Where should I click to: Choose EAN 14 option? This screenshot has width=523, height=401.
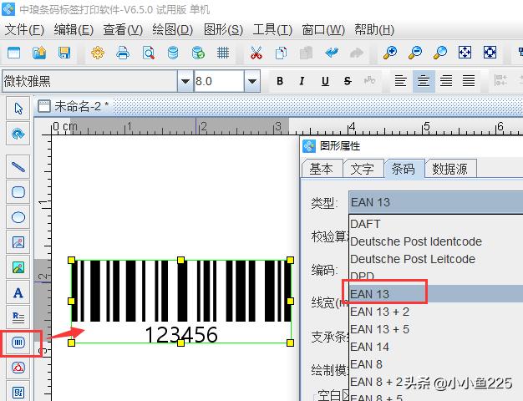[x=435, y=347]
